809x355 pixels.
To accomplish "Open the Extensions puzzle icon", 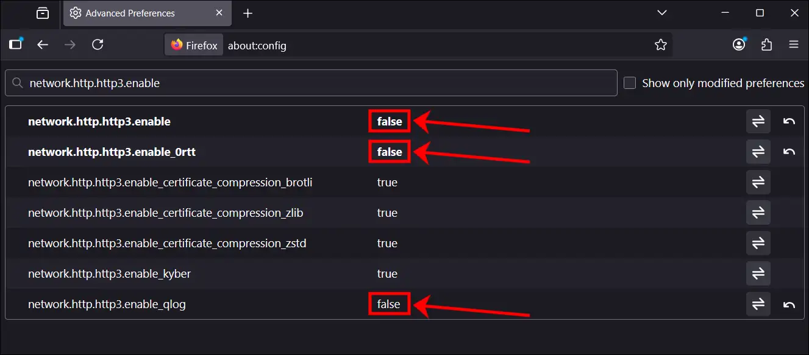I will pos(767,44).
